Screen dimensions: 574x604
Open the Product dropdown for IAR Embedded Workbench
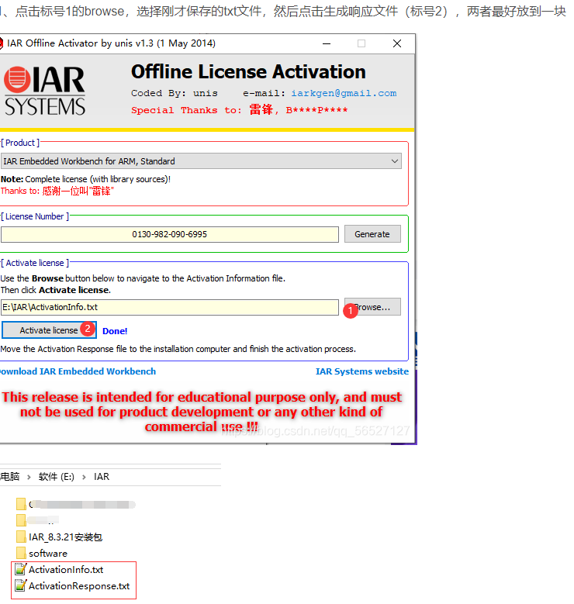(x=200, y=161)
